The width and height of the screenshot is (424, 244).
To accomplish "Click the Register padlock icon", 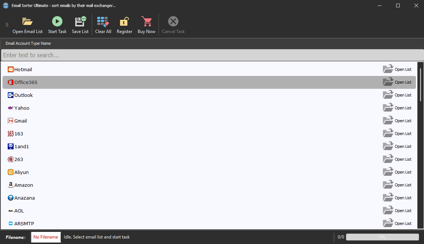I will 124,21.
